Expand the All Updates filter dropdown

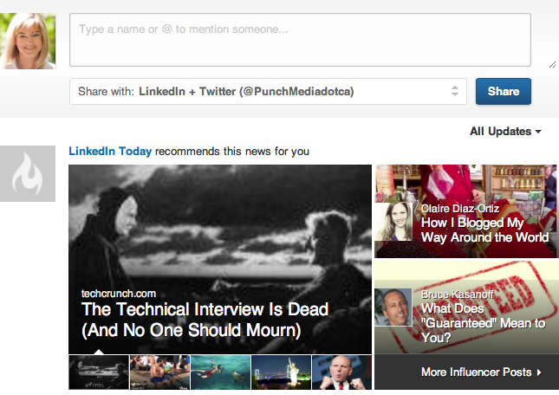click(505, 132)
